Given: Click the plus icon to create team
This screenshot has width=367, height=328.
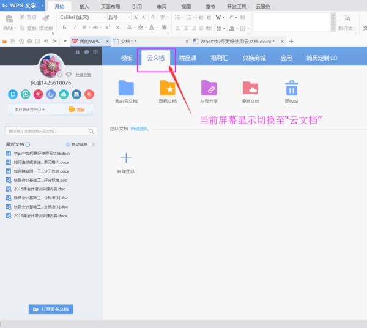Looking at the screenshot, I should (x=126, y=158).
